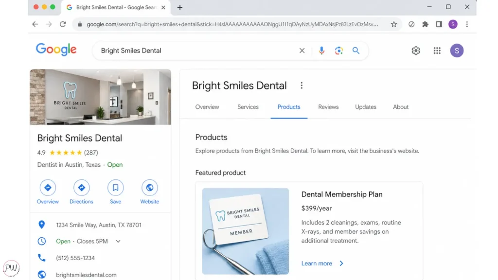This screenshot has height=280, width=498.
Task: Switch to the Services tab
Action: [248, 107]
